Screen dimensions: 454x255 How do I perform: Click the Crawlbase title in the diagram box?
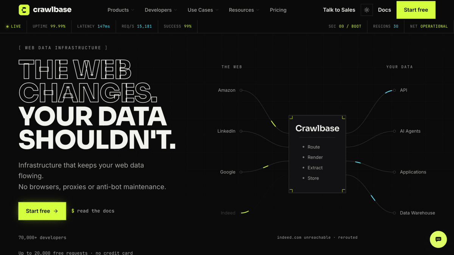click(317, 128)
